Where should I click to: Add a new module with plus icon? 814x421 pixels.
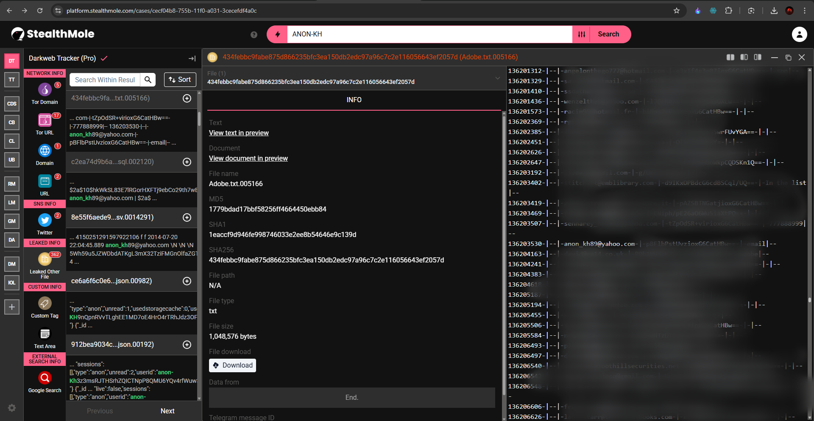pos(12,307)
